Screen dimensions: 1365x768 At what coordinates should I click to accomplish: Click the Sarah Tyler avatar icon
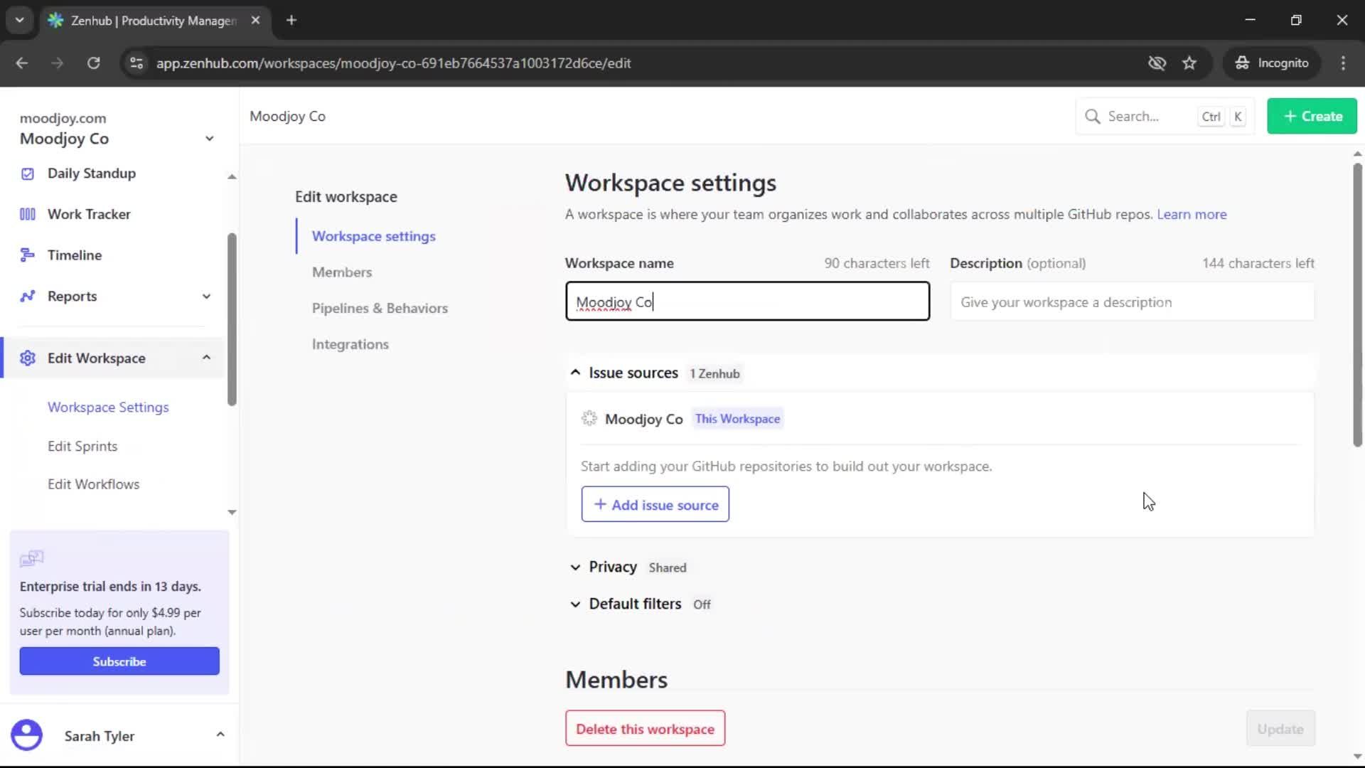(x=26, y=735)
